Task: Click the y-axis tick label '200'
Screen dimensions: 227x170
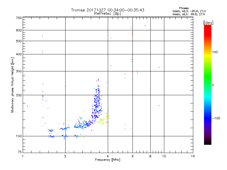Action: [x=19, y=95]
